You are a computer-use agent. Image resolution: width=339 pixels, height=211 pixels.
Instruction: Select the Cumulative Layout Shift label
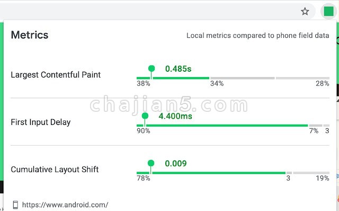pyautogui.click(x=55, y=169)
